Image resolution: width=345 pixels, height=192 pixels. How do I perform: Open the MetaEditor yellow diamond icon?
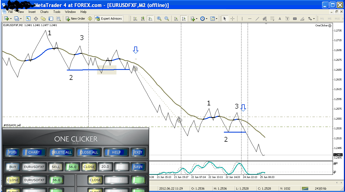90,19
